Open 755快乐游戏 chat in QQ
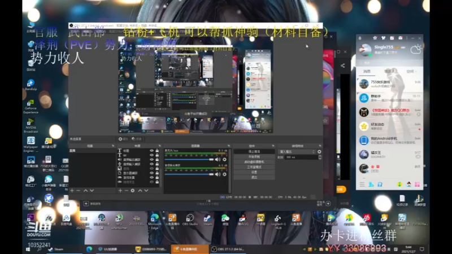Viewport: 452px width, 254px height. click(389, 84)
